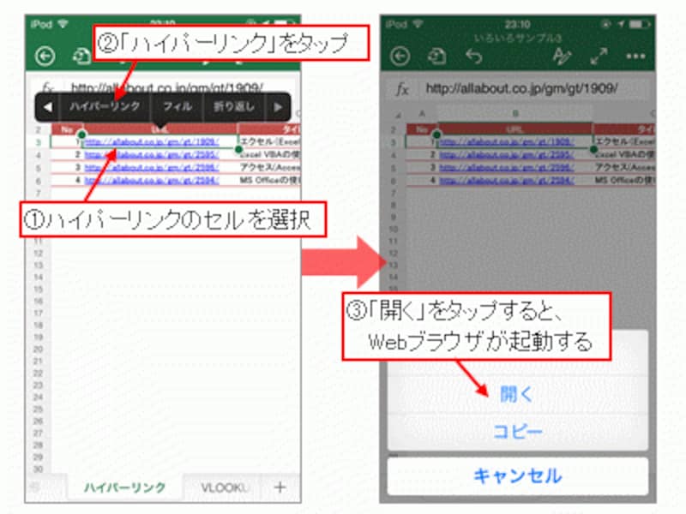Tap 開く in the action sheet

coord(517,394)
